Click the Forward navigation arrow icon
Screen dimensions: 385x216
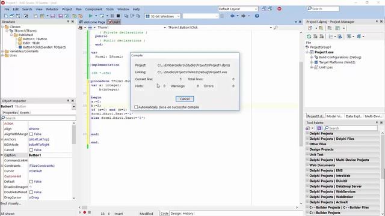pos(243,16)
